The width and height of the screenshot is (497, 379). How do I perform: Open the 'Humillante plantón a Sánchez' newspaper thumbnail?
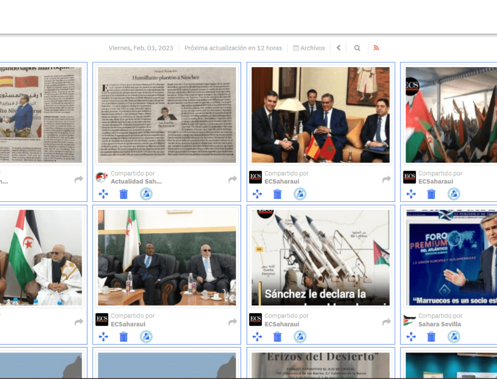click(167, 115)
